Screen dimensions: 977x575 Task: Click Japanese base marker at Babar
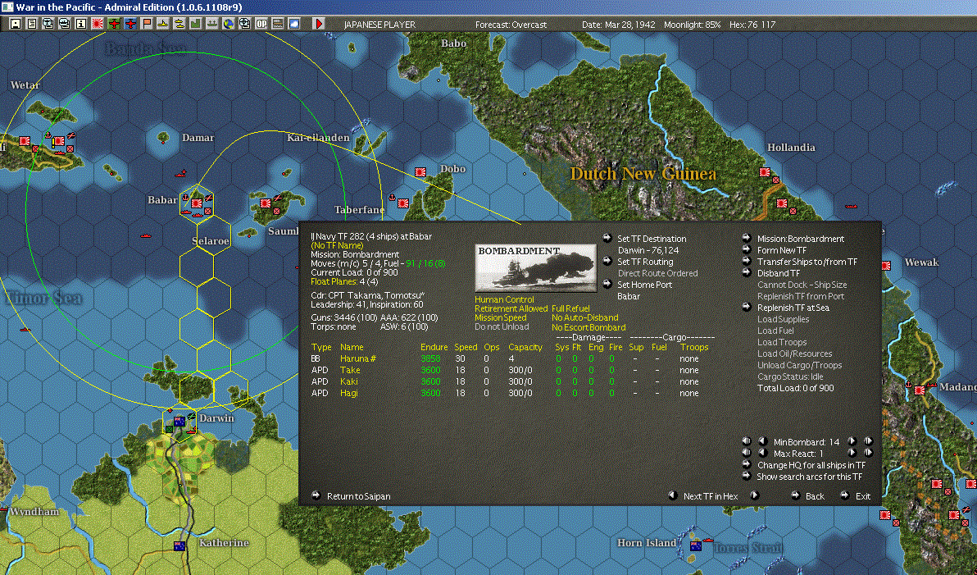pos(197,203)
